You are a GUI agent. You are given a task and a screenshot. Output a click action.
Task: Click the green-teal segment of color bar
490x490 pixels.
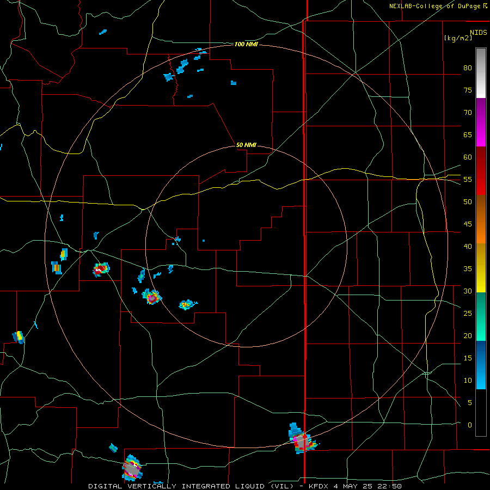[481, 316]
